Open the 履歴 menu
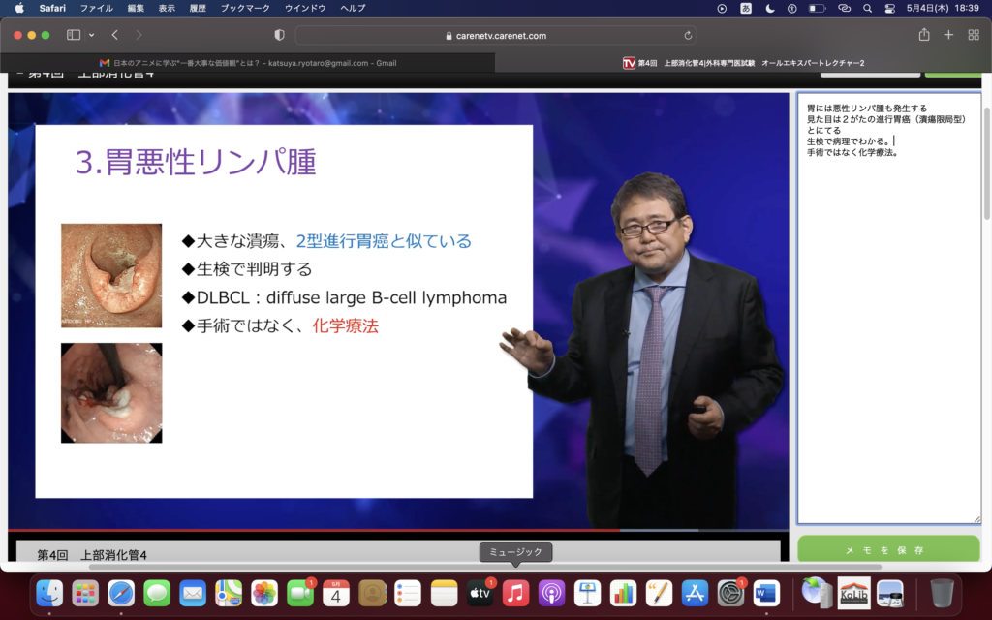 [x=198, y=8]
